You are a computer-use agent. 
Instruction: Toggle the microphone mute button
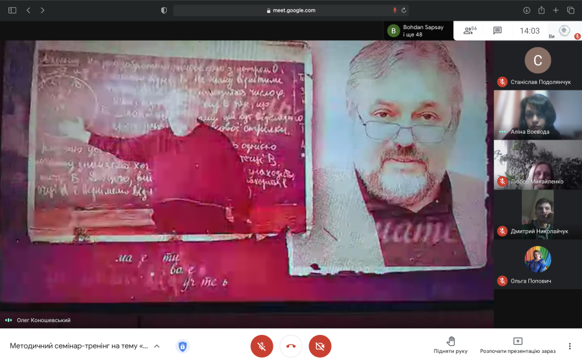pyautogui.click(x=262, y=346)
